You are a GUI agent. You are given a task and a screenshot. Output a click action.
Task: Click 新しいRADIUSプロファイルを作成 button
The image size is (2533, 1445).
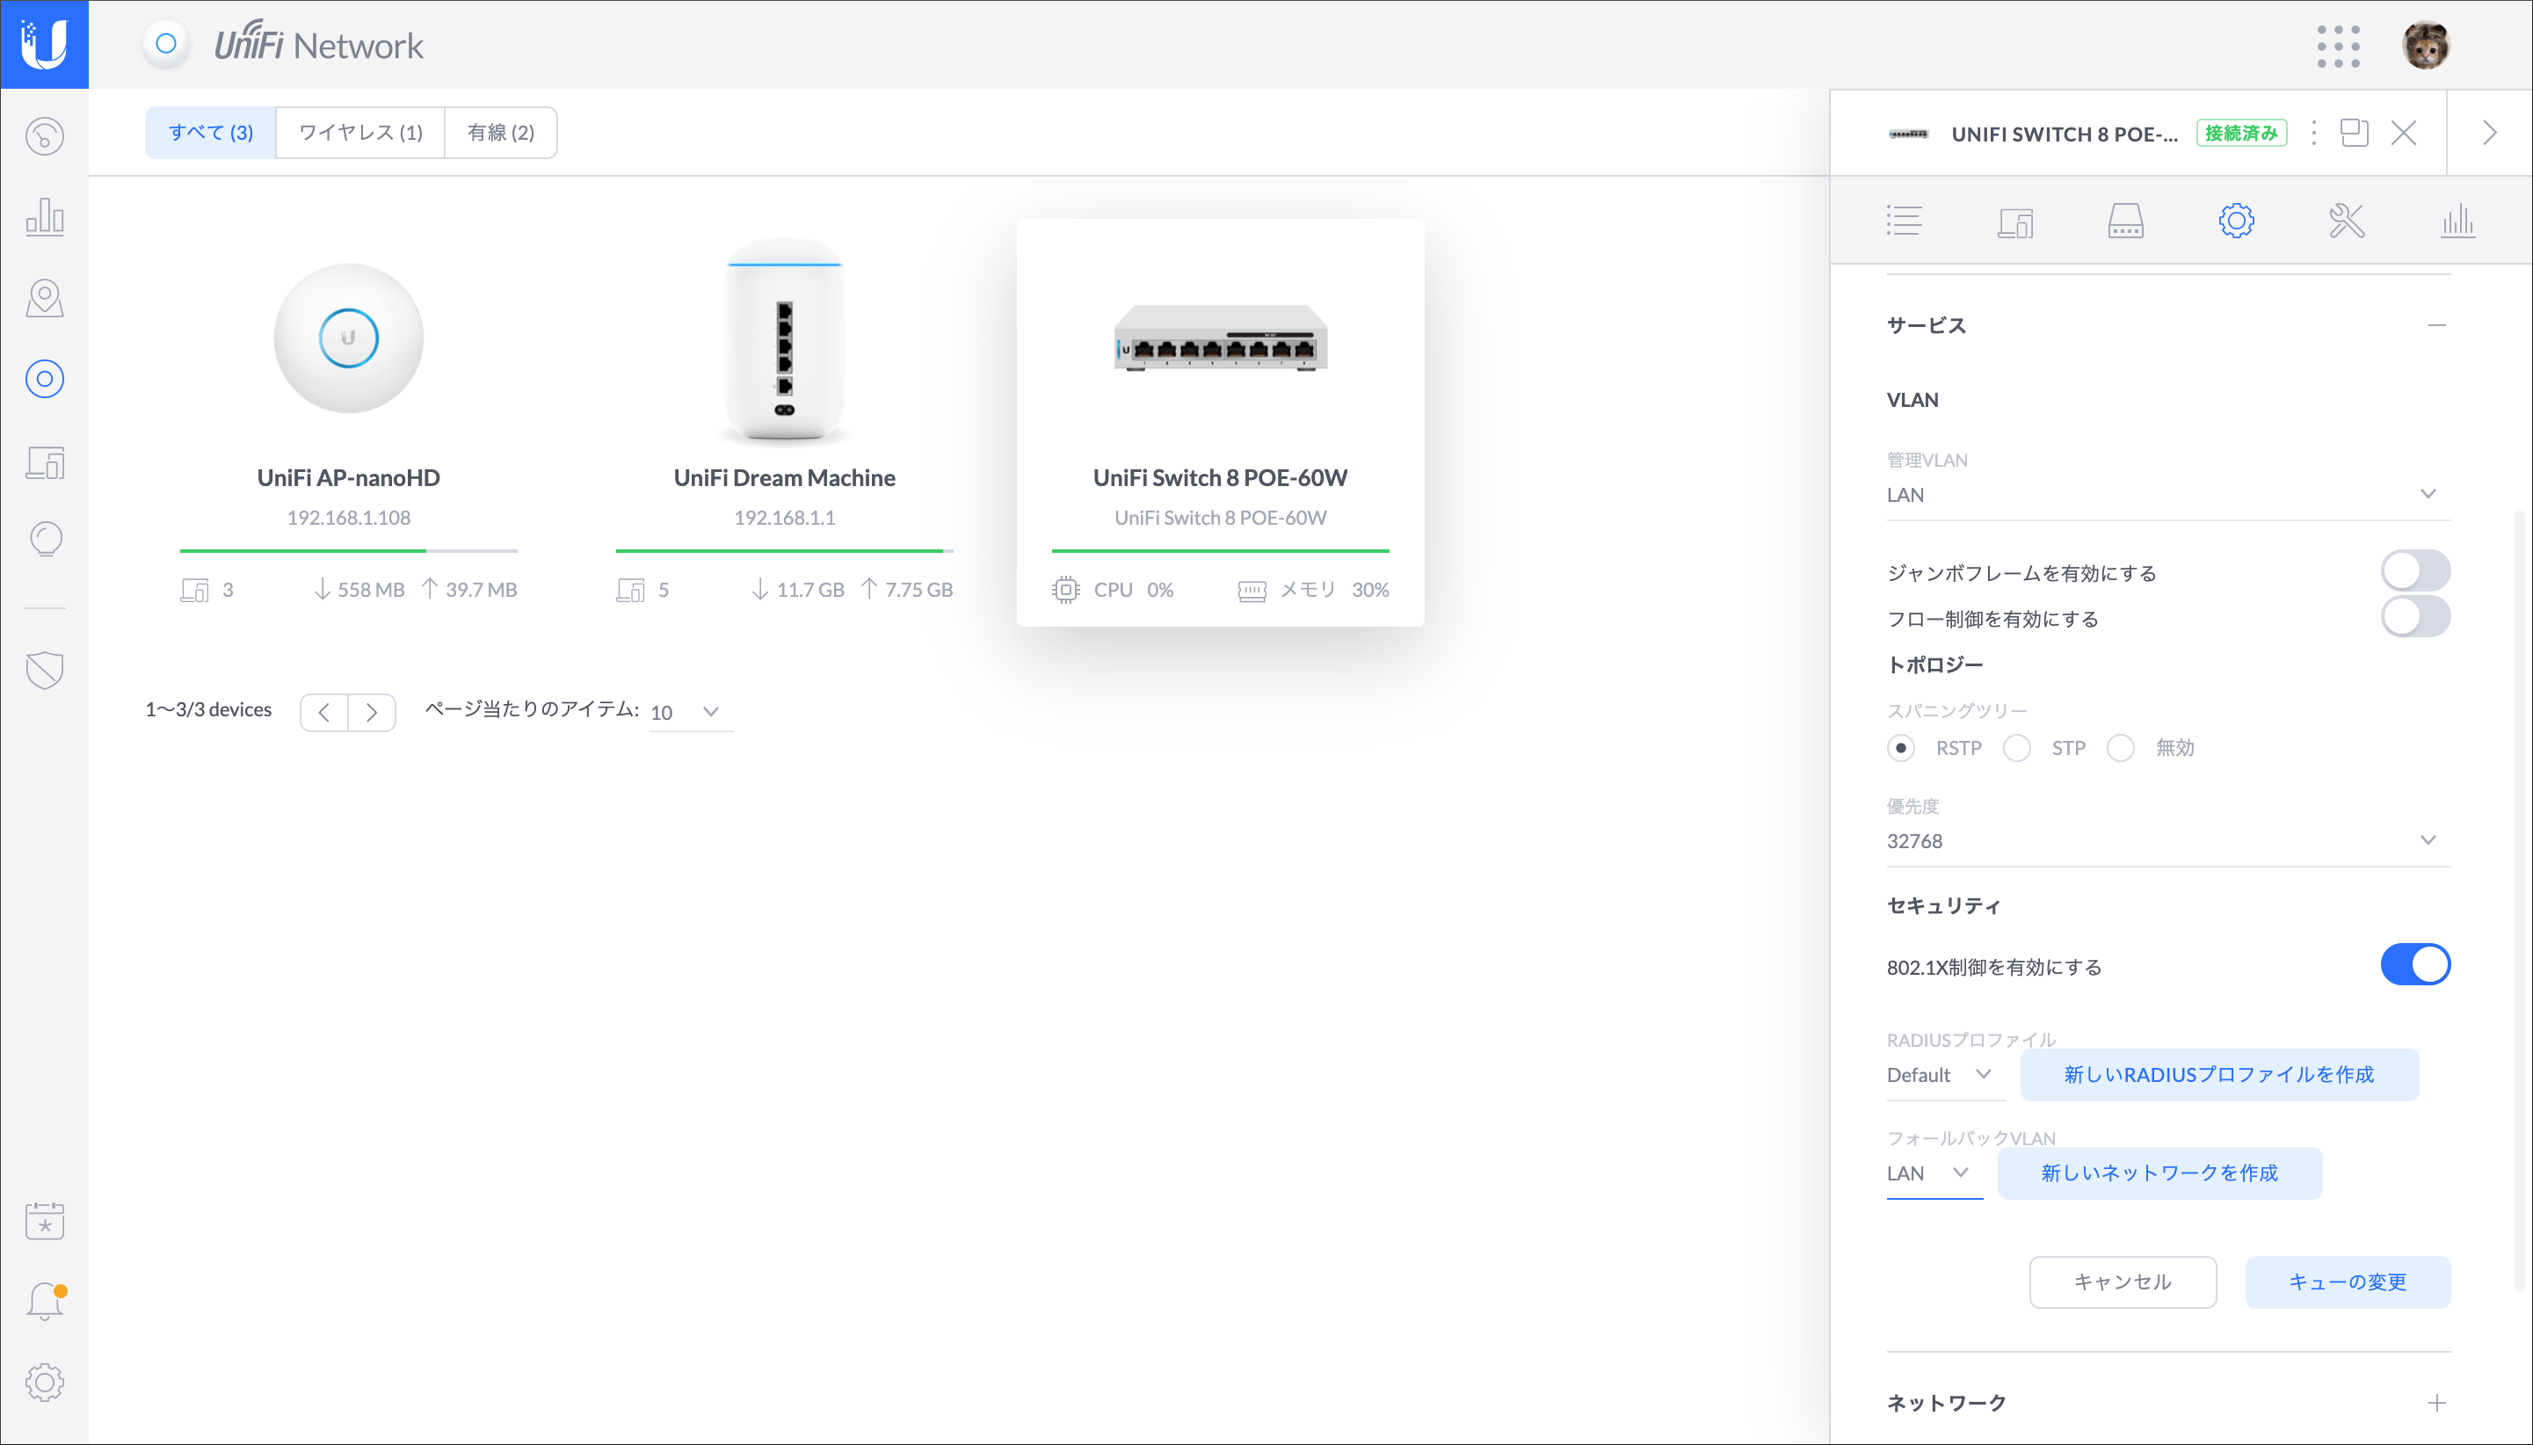pos(2218,1075)
